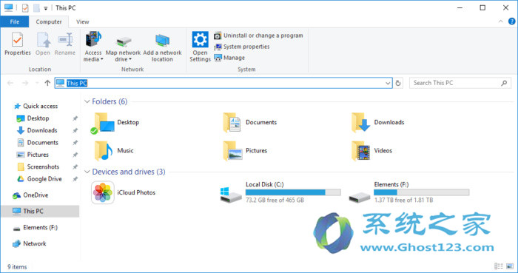518x273 pixels.
Task: Open the recent locations dropdown arrow
Action: 37,83
